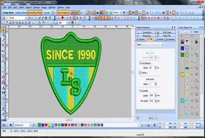Image resolution: width=205 pixels, height=138 pixels.
Task: Click the Print icon in standard toolbar
Action: [20, 23]
